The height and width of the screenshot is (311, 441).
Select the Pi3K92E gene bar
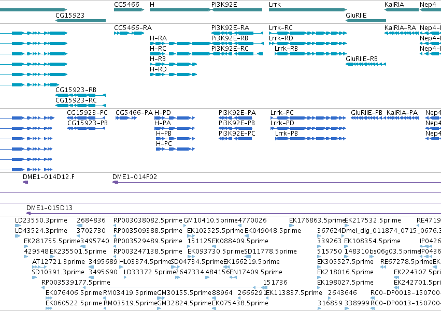(237, 10)
